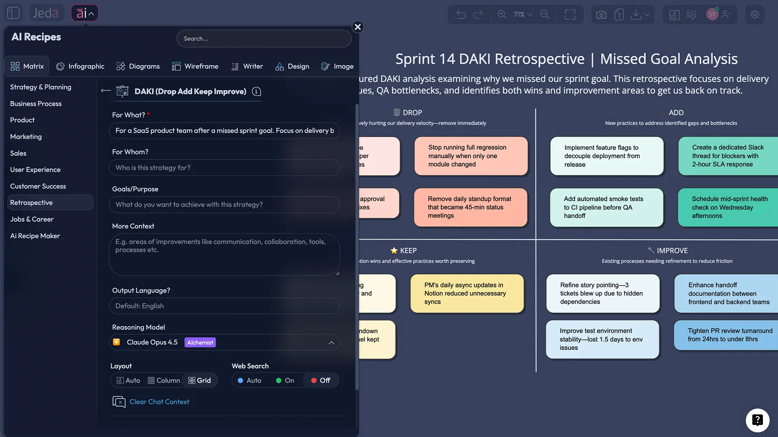Open fullscreen mode with the frame icon
778x437 pixels.
(570, 15)
